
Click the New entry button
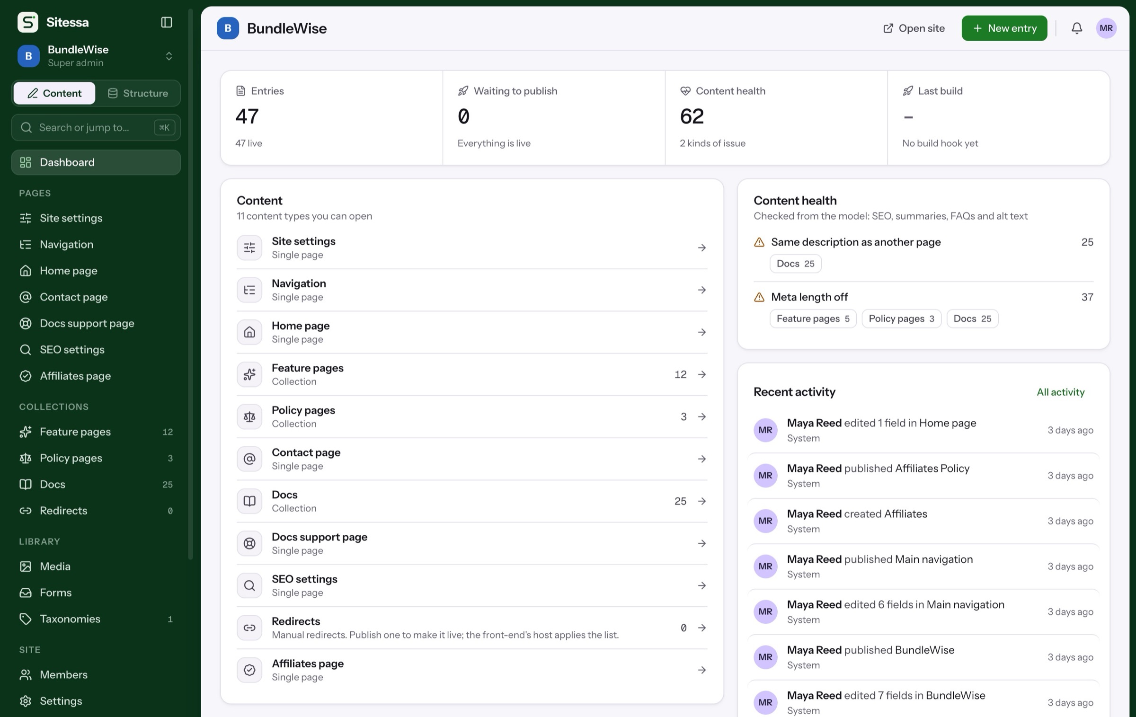1004,28
